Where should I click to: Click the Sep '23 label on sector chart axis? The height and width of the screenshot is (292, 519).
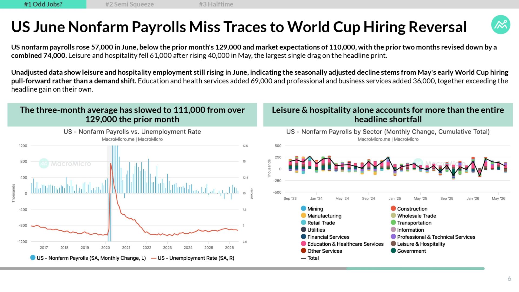(290, 198)
